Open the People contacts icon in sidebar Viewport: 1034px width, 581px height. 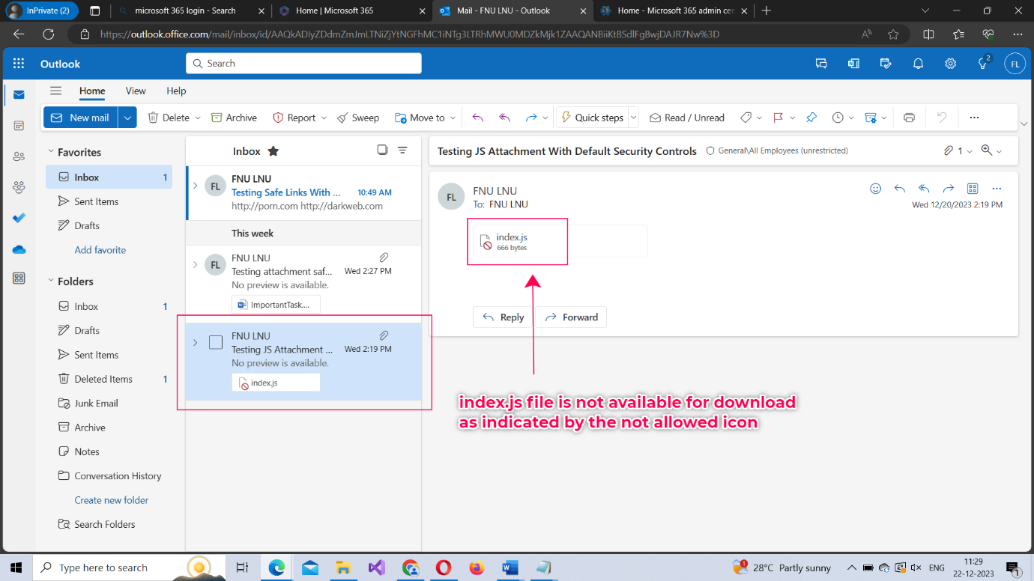(19, 156)
